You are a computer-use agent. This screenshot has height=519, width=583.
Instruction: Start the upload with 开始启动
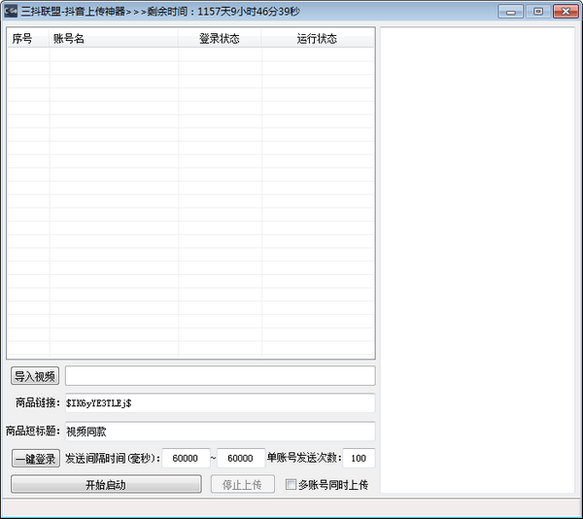point(106,484)
